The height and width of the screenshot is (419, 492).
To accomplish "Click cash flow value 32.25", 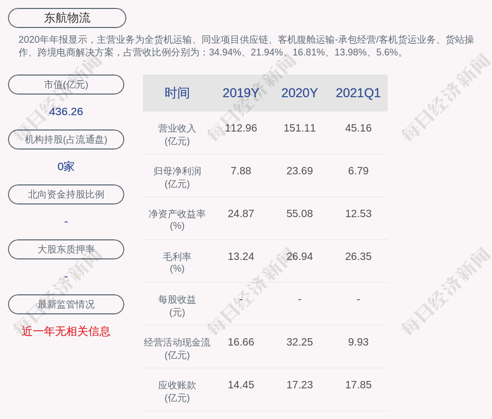I will click(299, 342).
